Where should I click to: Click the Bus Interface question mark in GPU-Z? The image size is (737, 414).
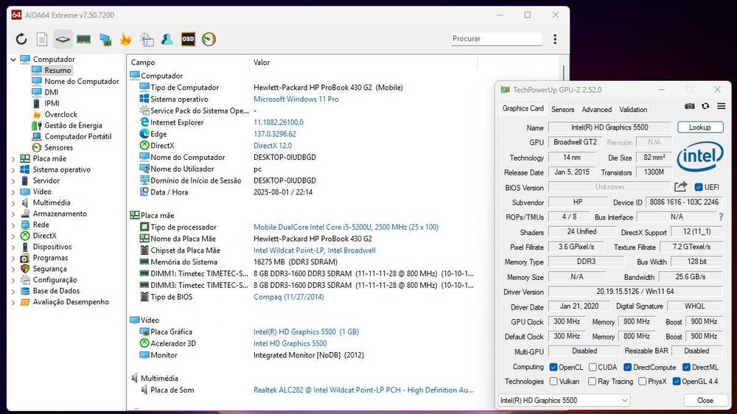[x=721, y=217]
